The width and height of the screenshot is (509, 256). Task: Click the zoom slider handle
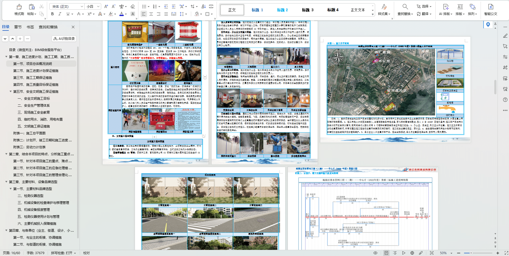471,253
